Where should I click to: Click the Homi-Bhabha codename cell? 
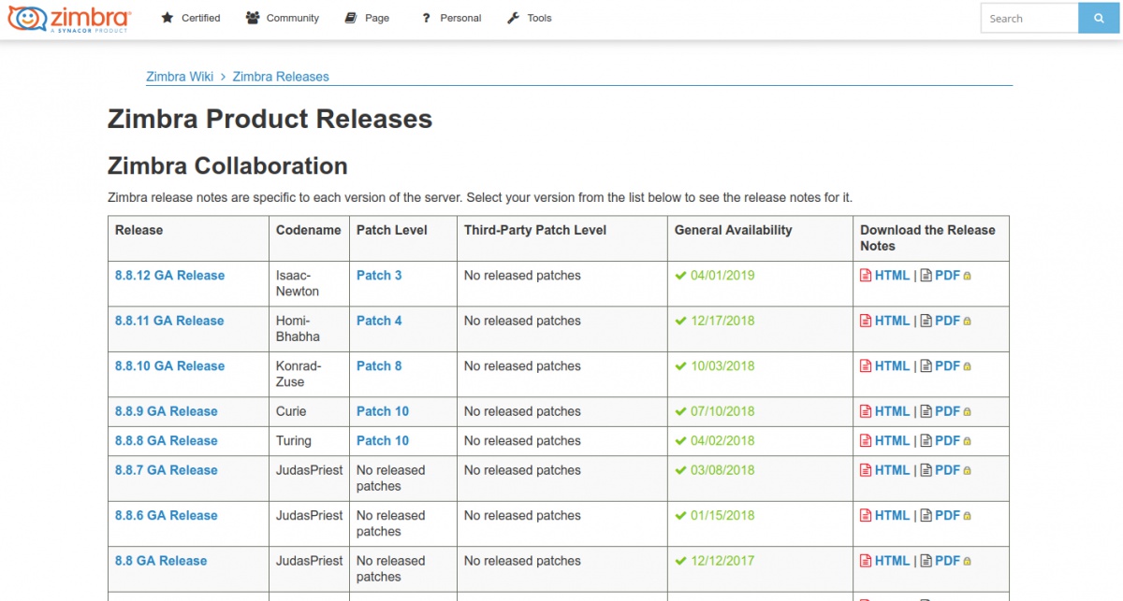(x=309, y=329)
